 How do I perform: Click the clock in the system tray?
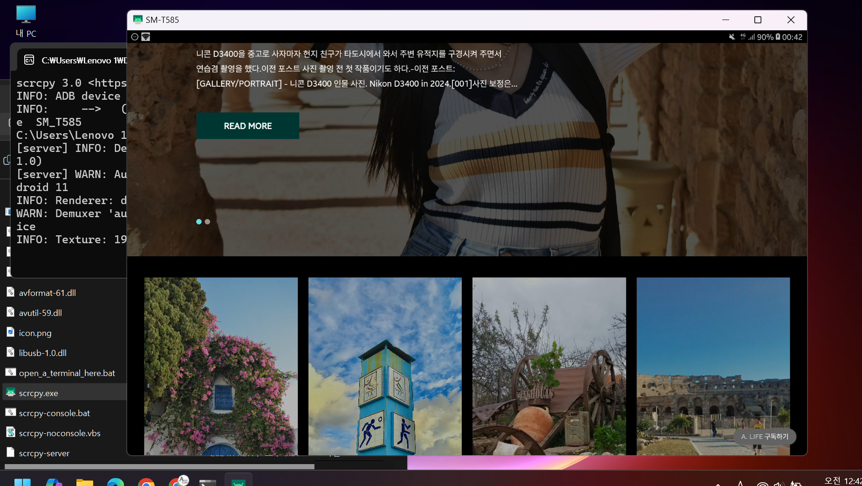(843, 481)
